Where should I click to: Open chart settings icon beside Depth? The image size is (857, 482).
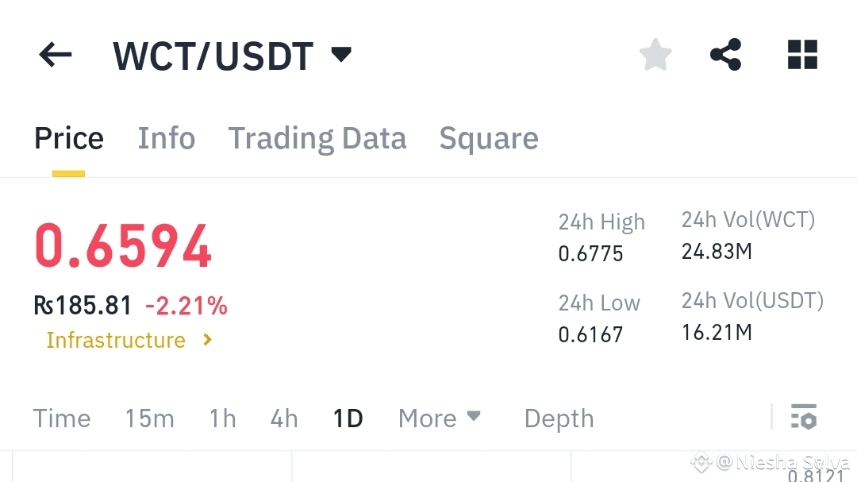[804, 417]
